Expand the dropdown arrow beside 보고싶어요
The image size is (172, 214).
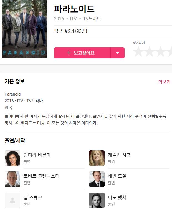(118, 53)
